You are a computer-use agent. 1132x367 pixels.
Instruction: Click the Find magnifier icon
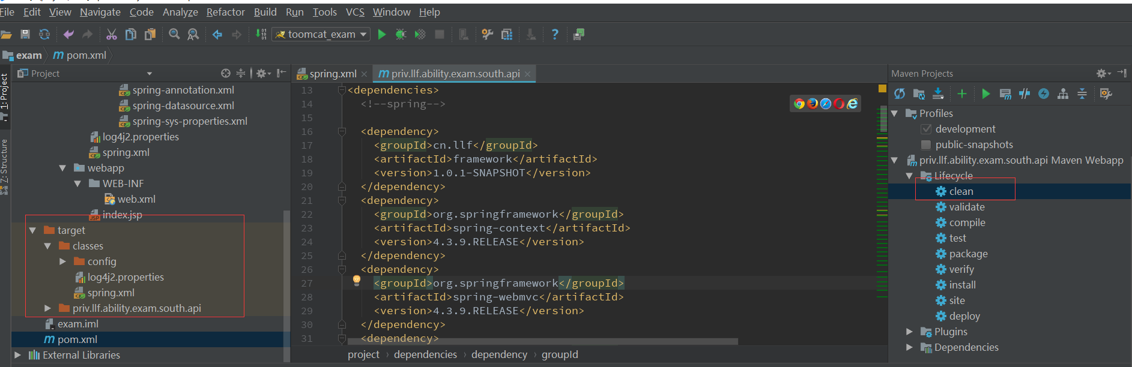click(174, 35)
